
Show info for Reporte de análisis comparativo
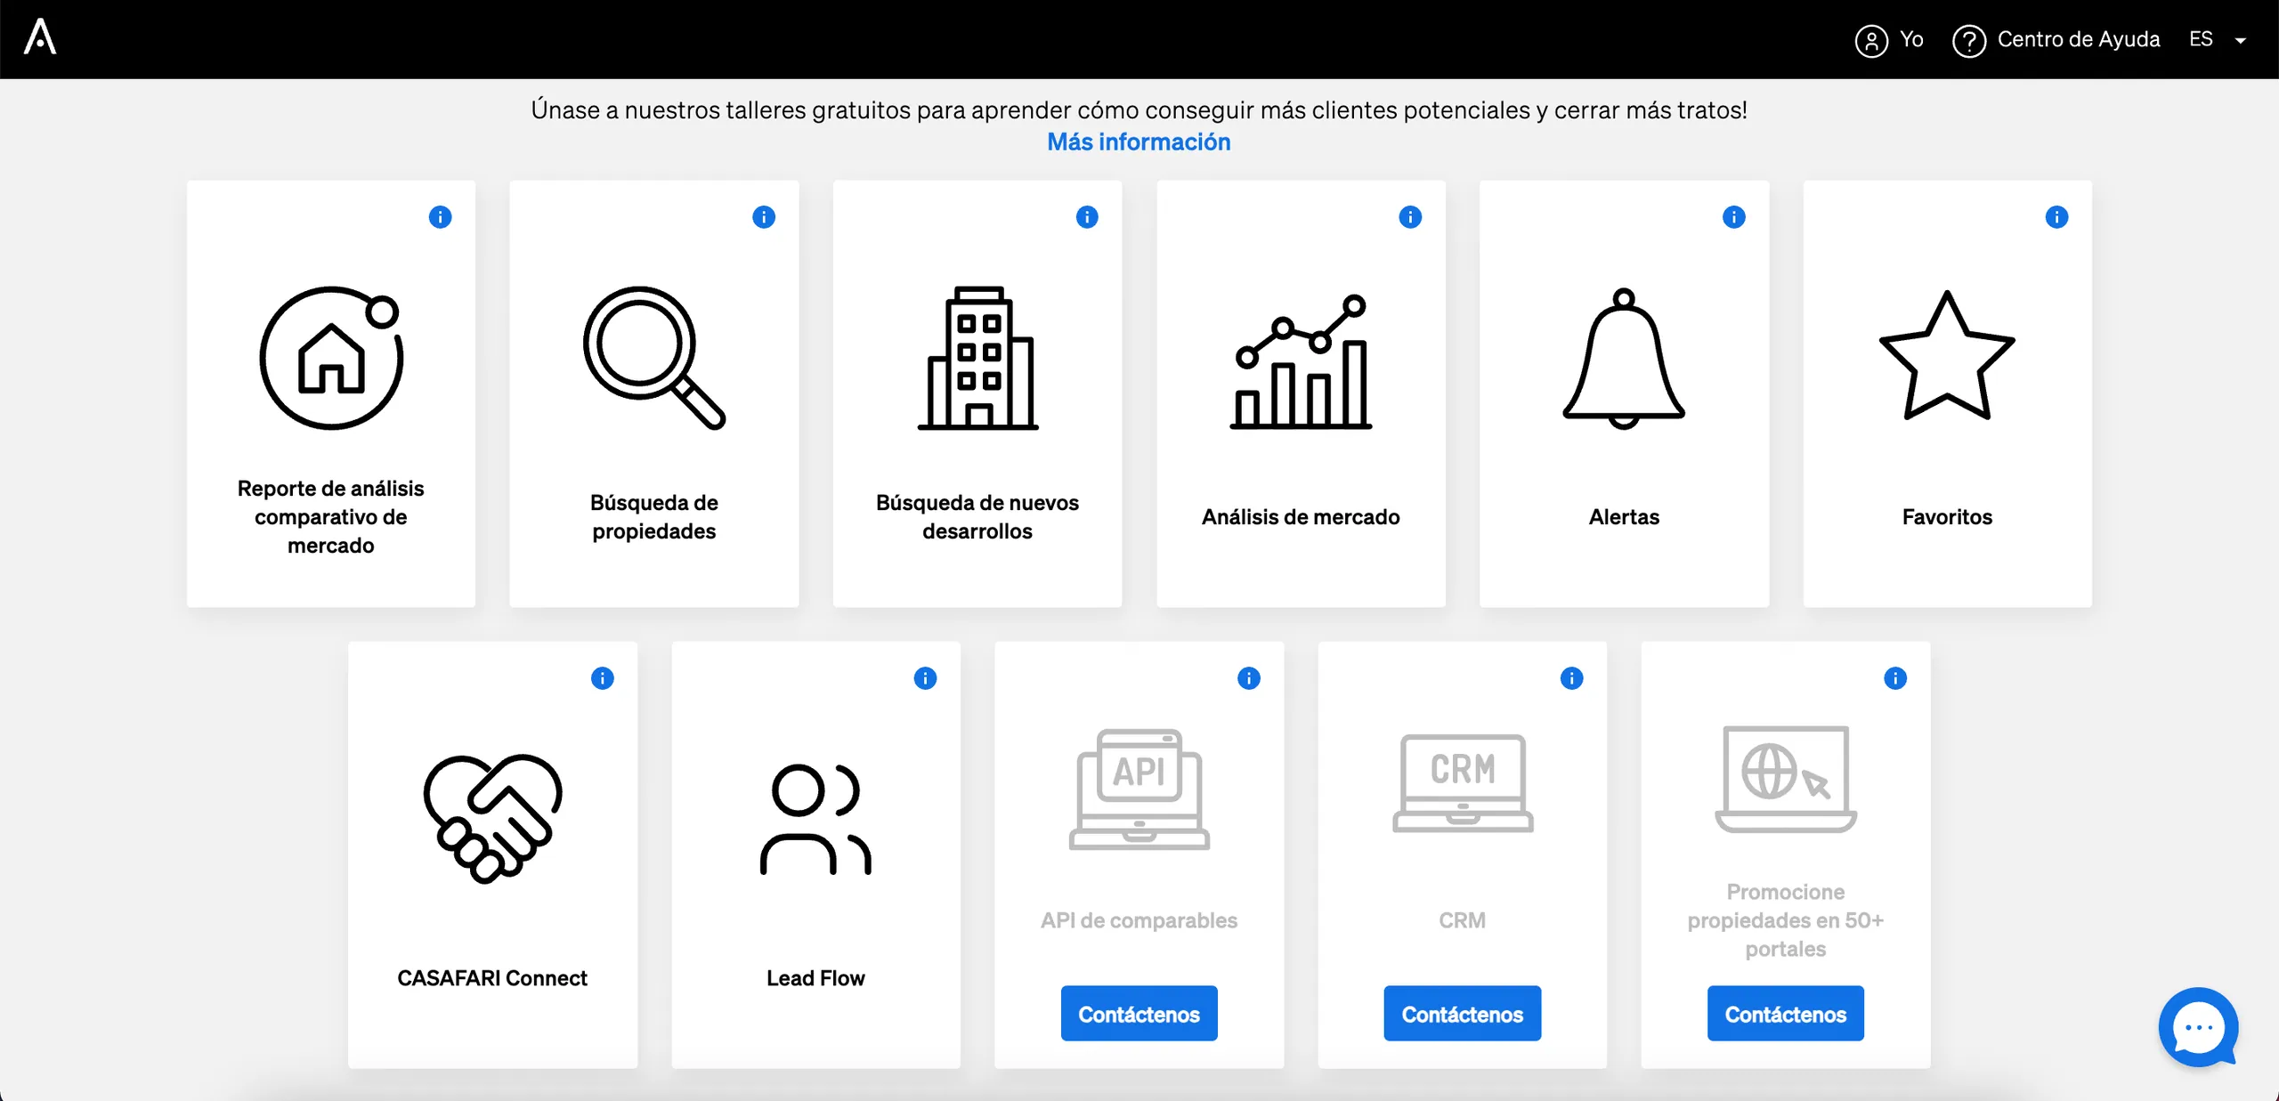coord(440,217)
